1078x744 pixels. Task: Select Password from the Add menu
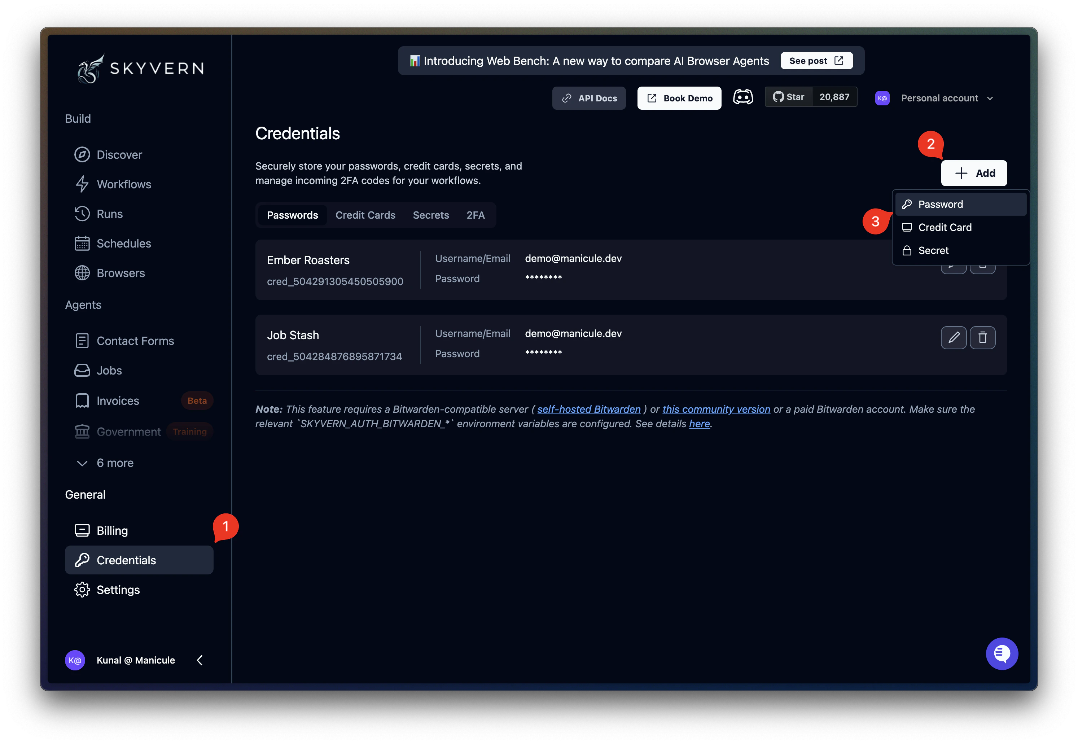(x=940, y=204)
